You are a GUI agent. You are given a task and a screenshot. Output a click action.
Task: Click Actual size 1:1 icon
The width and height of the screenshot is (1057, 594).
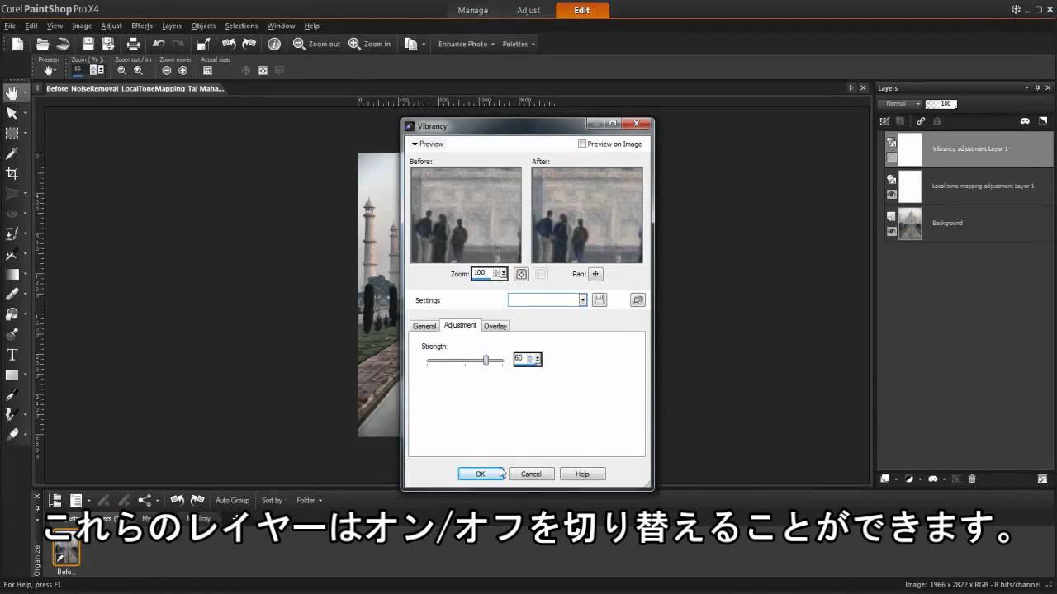coord(206,71)
